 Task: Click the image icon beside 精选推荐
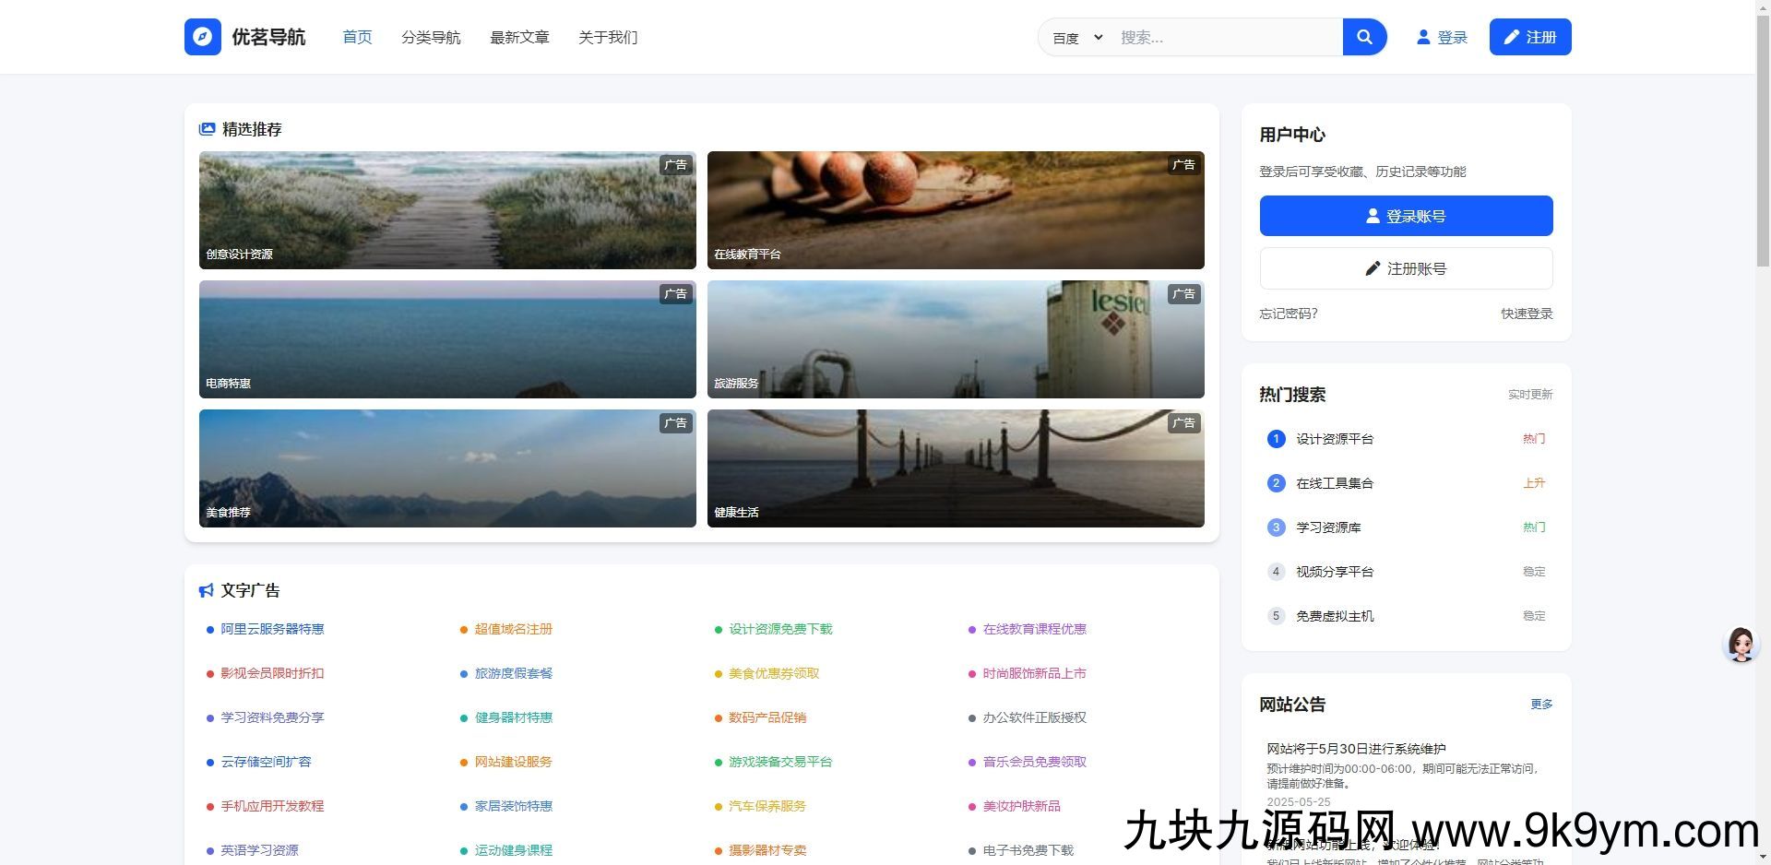click(206, 129)
